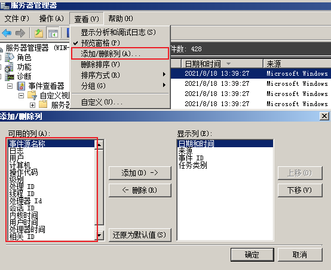Select 任务类别 in displayed columns list

coord(225,165)
